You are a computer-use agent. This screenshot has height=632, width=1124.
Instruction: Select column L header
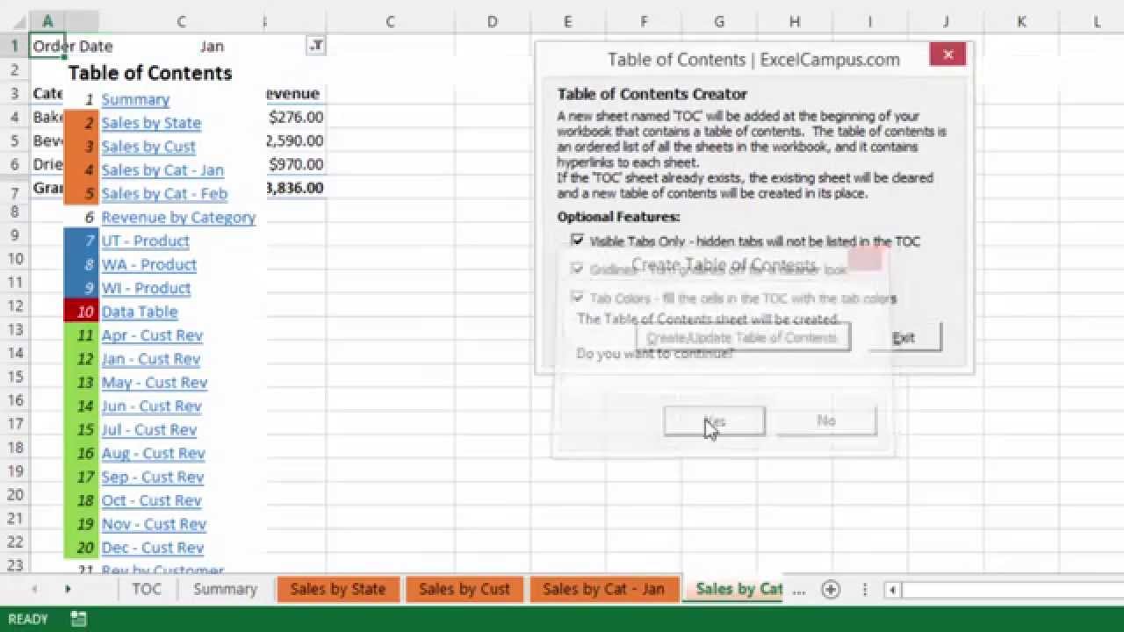1097,21
